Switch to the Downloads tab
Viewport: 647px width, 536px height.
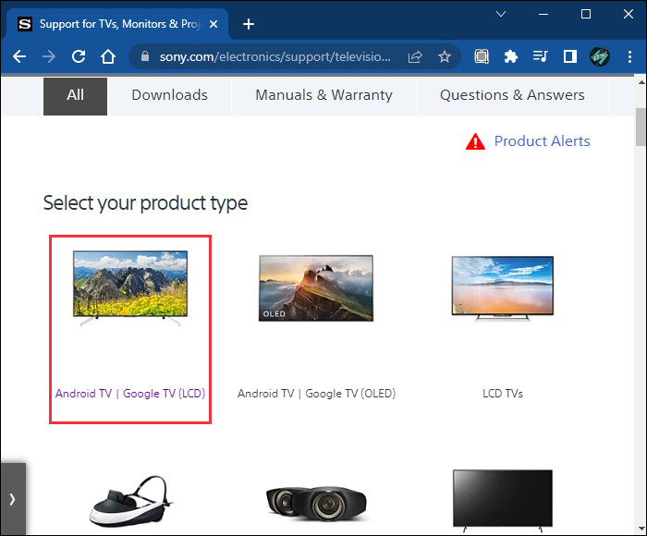click(169, 95)
